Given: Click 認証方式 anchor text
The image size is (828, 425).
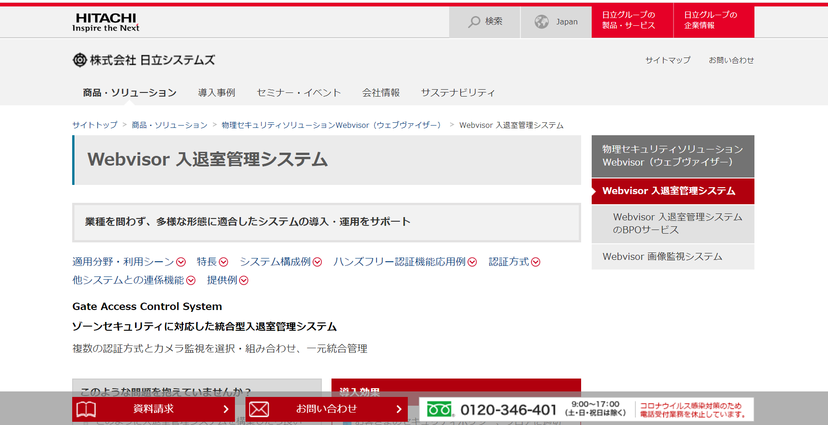Looking at the screenshot, I should [x=509, y=262].
